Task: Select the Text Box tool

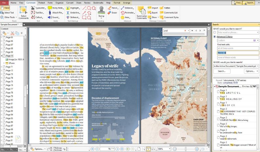Action: 38,12
